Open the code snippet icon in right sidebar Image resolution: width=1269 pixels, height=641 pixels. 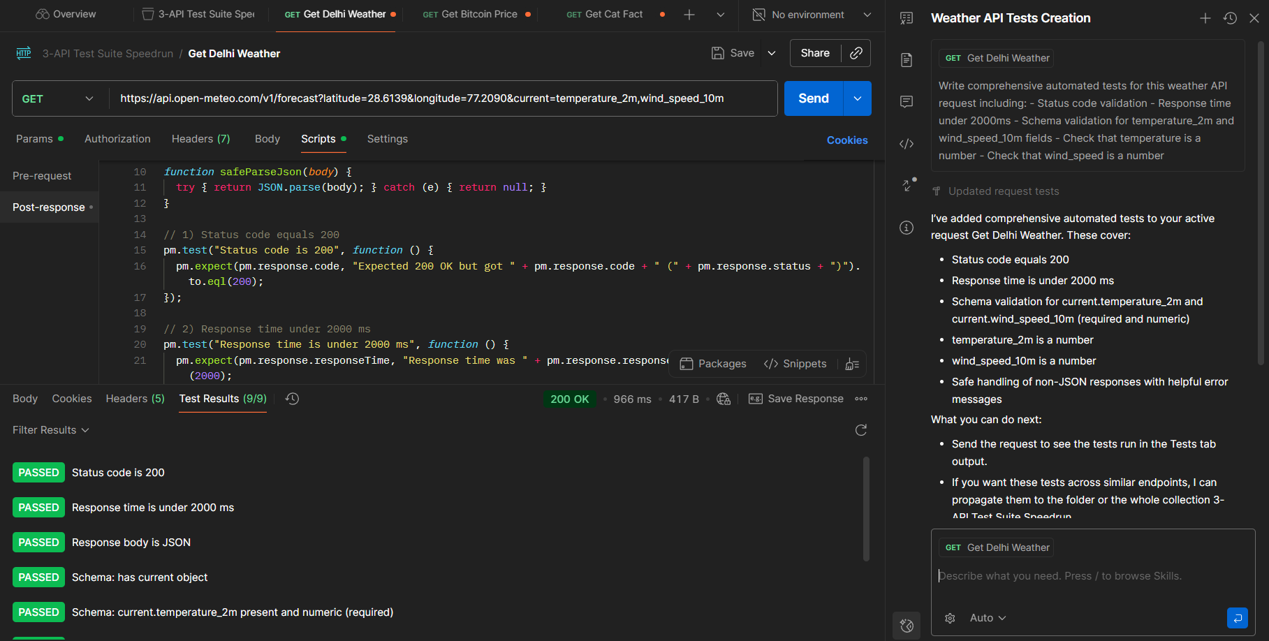tap(907, 144)
